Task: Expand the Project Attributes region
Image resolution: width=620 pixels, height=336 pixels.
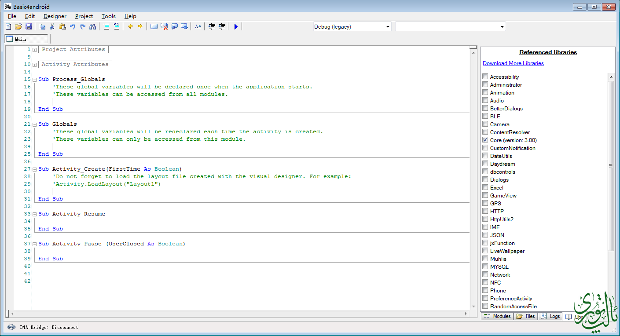Action: pyautogui.click(x=35, y=50)
